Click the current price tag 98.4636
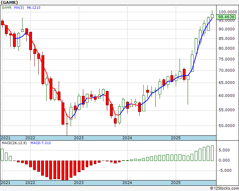The height and width of the screenshot is (191, 239). pyautogui.click(x=226, y=17)
